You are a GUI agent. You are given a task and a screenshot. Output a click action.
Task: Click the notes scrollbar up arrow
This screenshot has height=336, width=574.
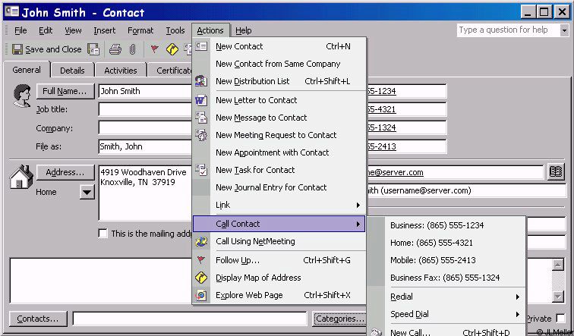coord(557,265)
